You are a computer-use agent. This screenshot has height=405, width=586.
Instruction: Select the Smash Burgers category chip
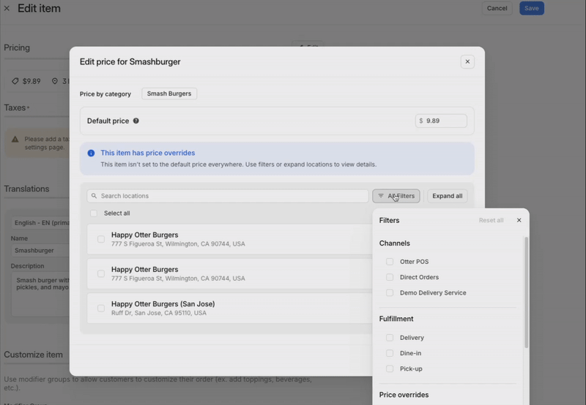point(169,94)
